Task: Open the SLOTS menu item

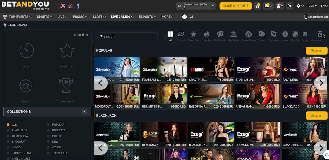Action: pyautogui.click(x=99, y=17)
